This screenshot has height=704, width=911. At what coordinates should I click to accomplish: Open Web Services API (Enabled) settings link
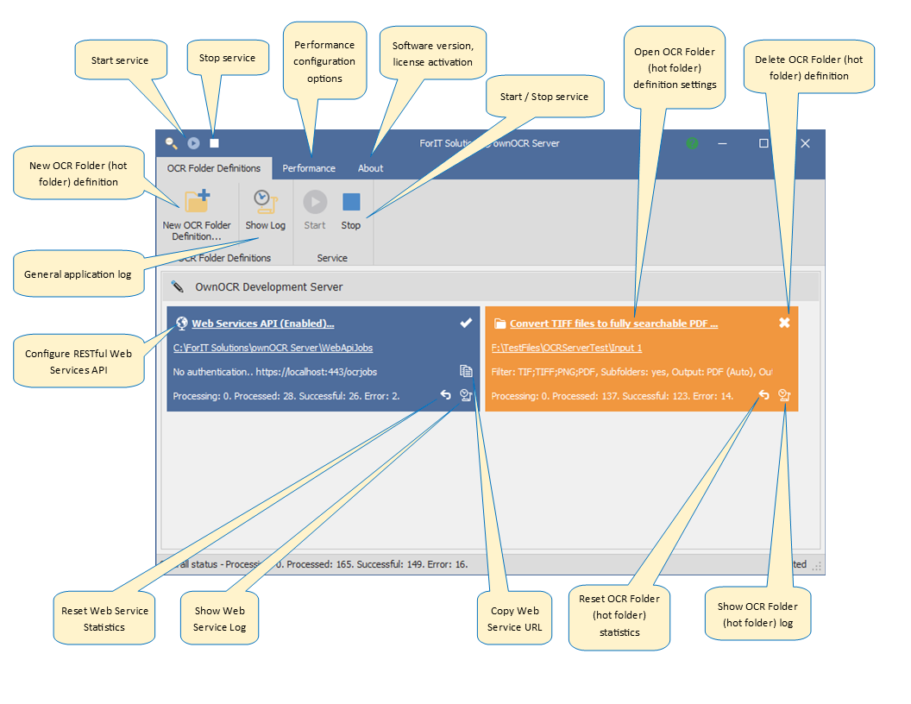click(x=263, y=324)
